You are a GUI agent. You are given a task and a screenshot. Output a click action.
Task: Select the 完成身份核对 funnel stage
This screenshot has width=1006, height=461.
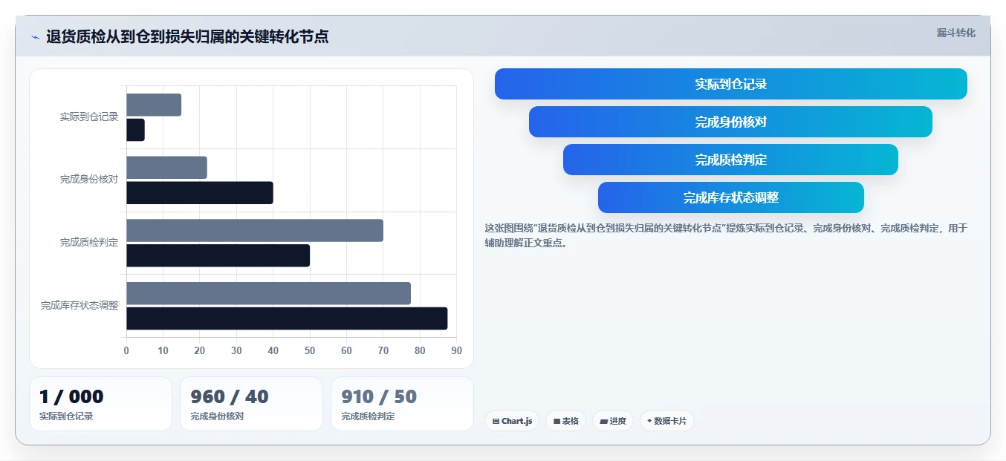coord(731,122)
